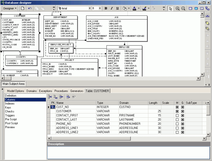The height and width of the screenshot is (161, 212).
Task: Switch to the Procedures tab
Action: [x=61, y=91]
